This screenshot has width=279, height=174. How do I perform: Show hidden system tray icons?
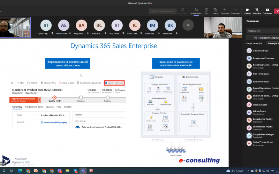click(248, 171)
